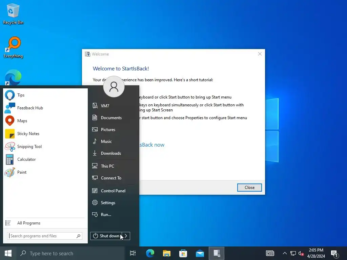The image size is (347, 260).
Task: Open Task View on taskbar
Action: point(133,253)
